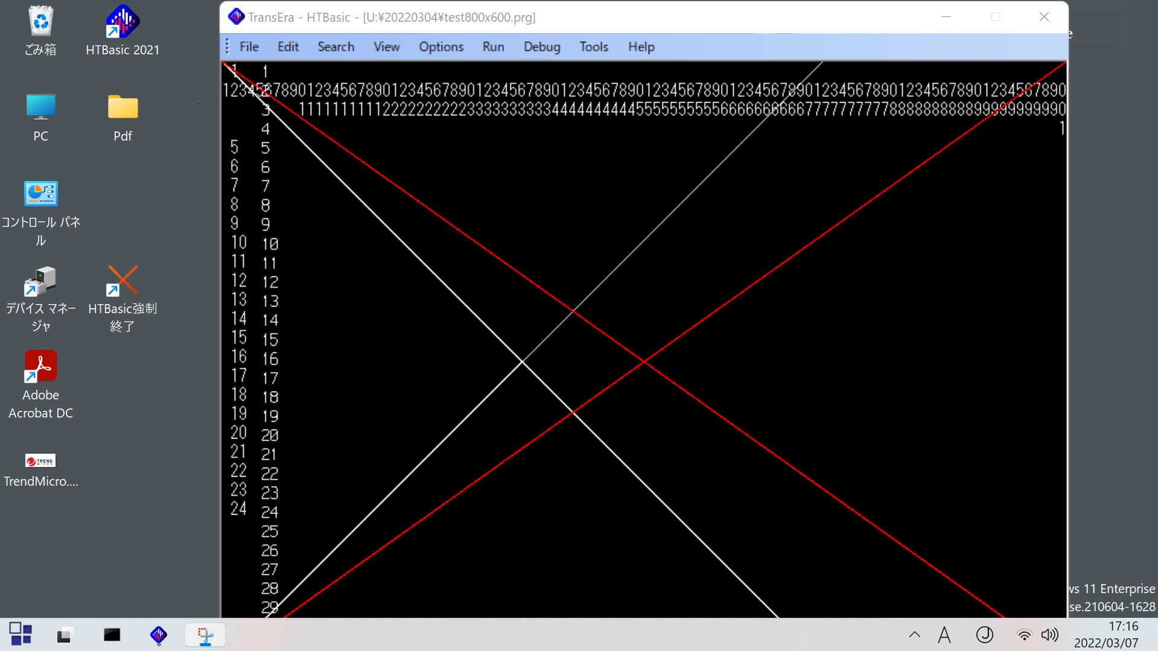Select the コントロール パネル desktop icon
This screenshot has height=651, width=1158.
pos(40,214)
